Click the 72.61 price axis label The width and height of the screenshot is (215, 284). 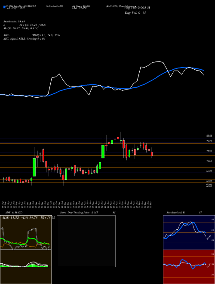coord(209,161)
